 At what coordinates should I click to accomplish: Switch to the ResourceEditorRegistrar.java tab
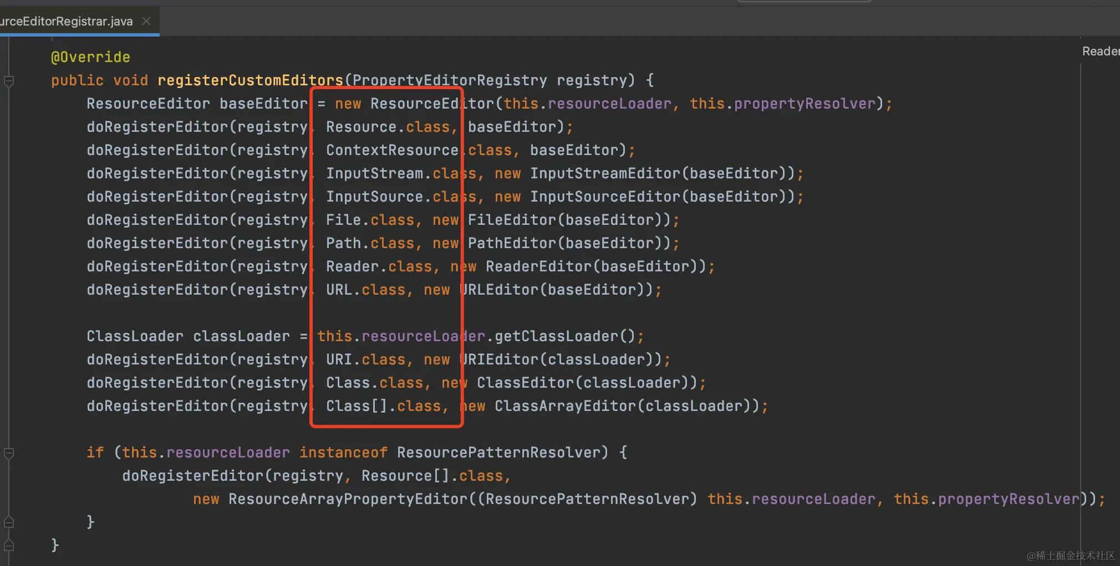click(x=67, y=21)
